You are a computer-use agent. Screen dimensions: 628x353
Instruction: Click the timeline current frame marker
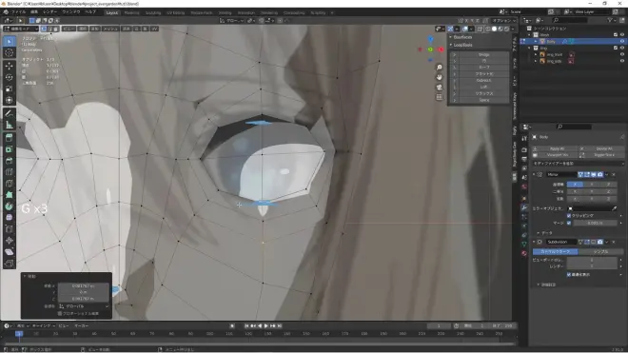(x=19, y=333)
